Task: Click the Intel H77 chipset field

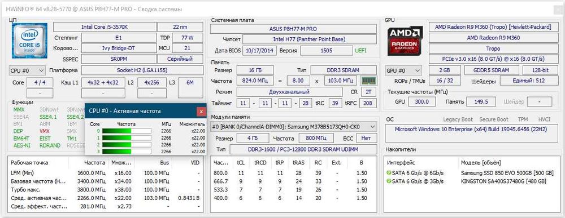Action: click(309, 39)
